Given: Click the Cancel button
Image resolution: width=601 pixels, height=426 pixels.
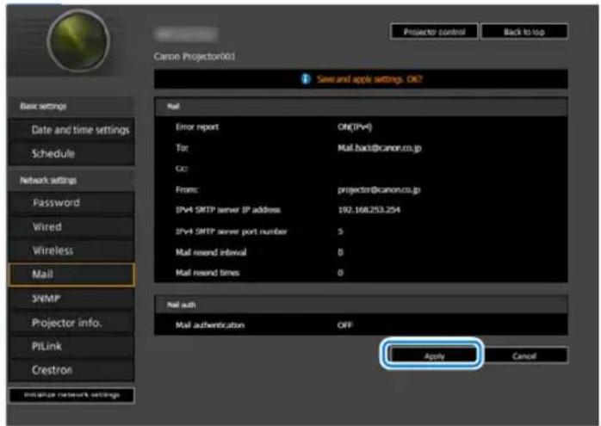Looking at the screenshot, I should 524,355.
